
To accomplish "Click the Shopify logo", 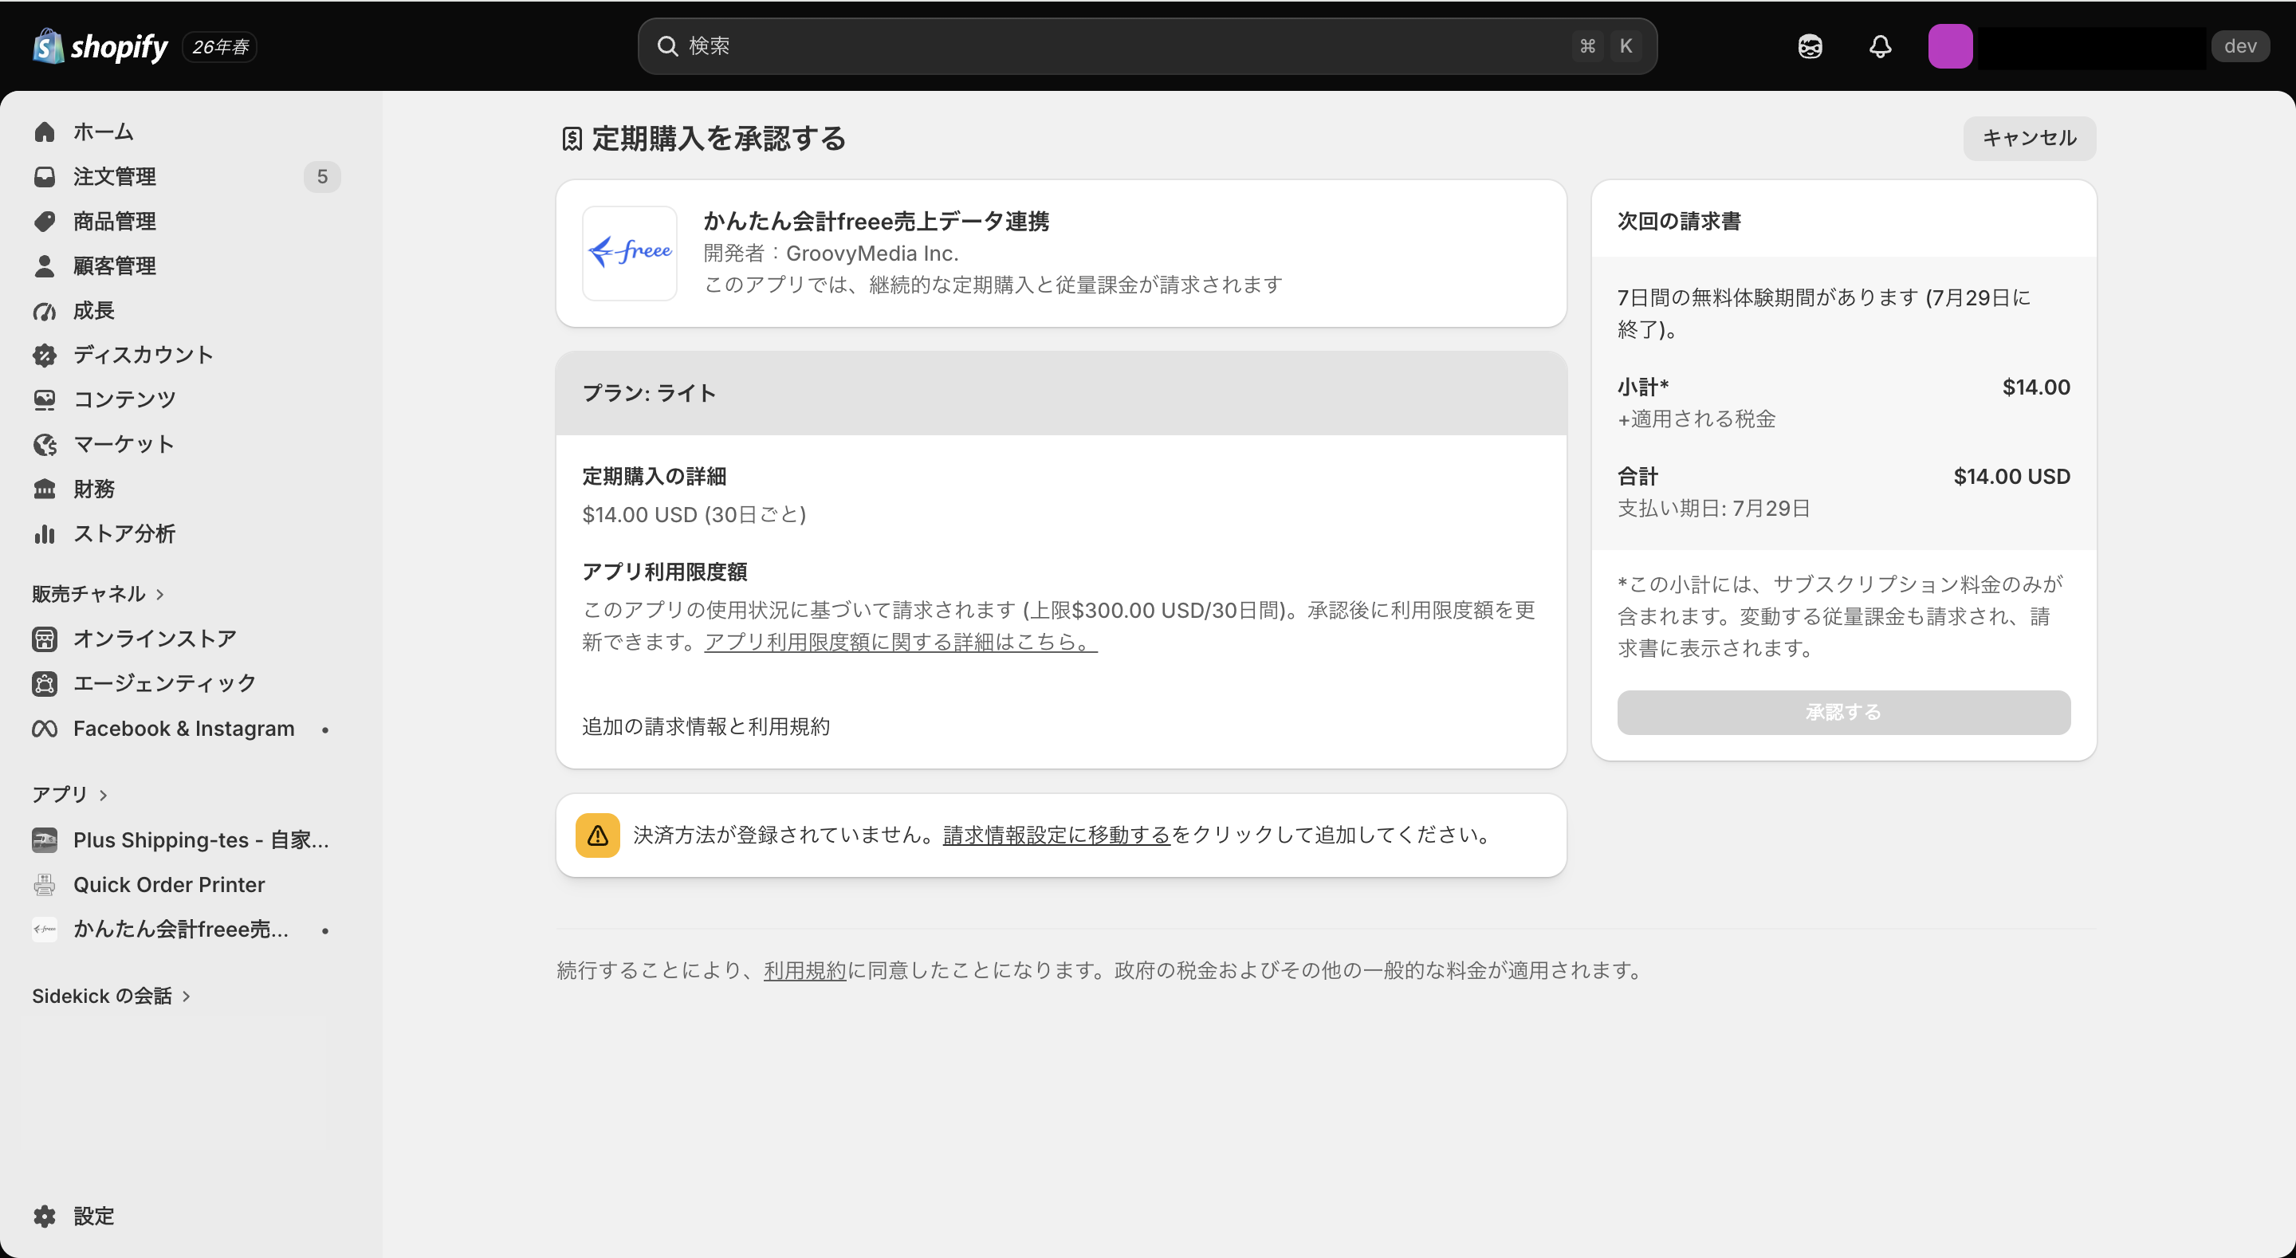I will [100, 46].
